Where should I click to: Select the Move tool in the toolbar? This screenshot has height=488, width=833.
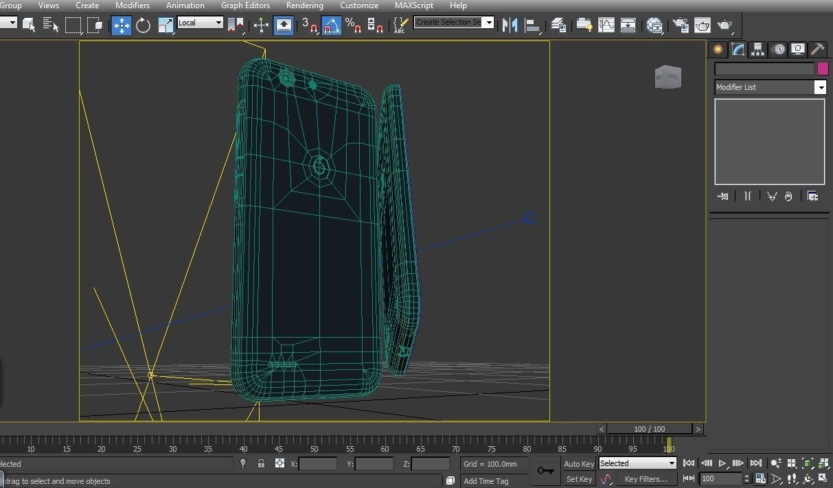click(122, 25)
